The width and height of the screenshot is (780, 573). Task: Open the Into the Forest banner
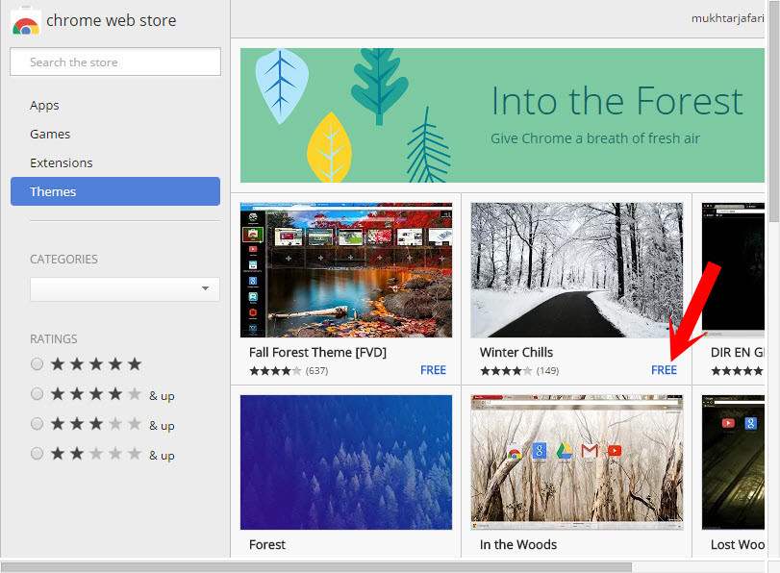(x=502, y=115)
